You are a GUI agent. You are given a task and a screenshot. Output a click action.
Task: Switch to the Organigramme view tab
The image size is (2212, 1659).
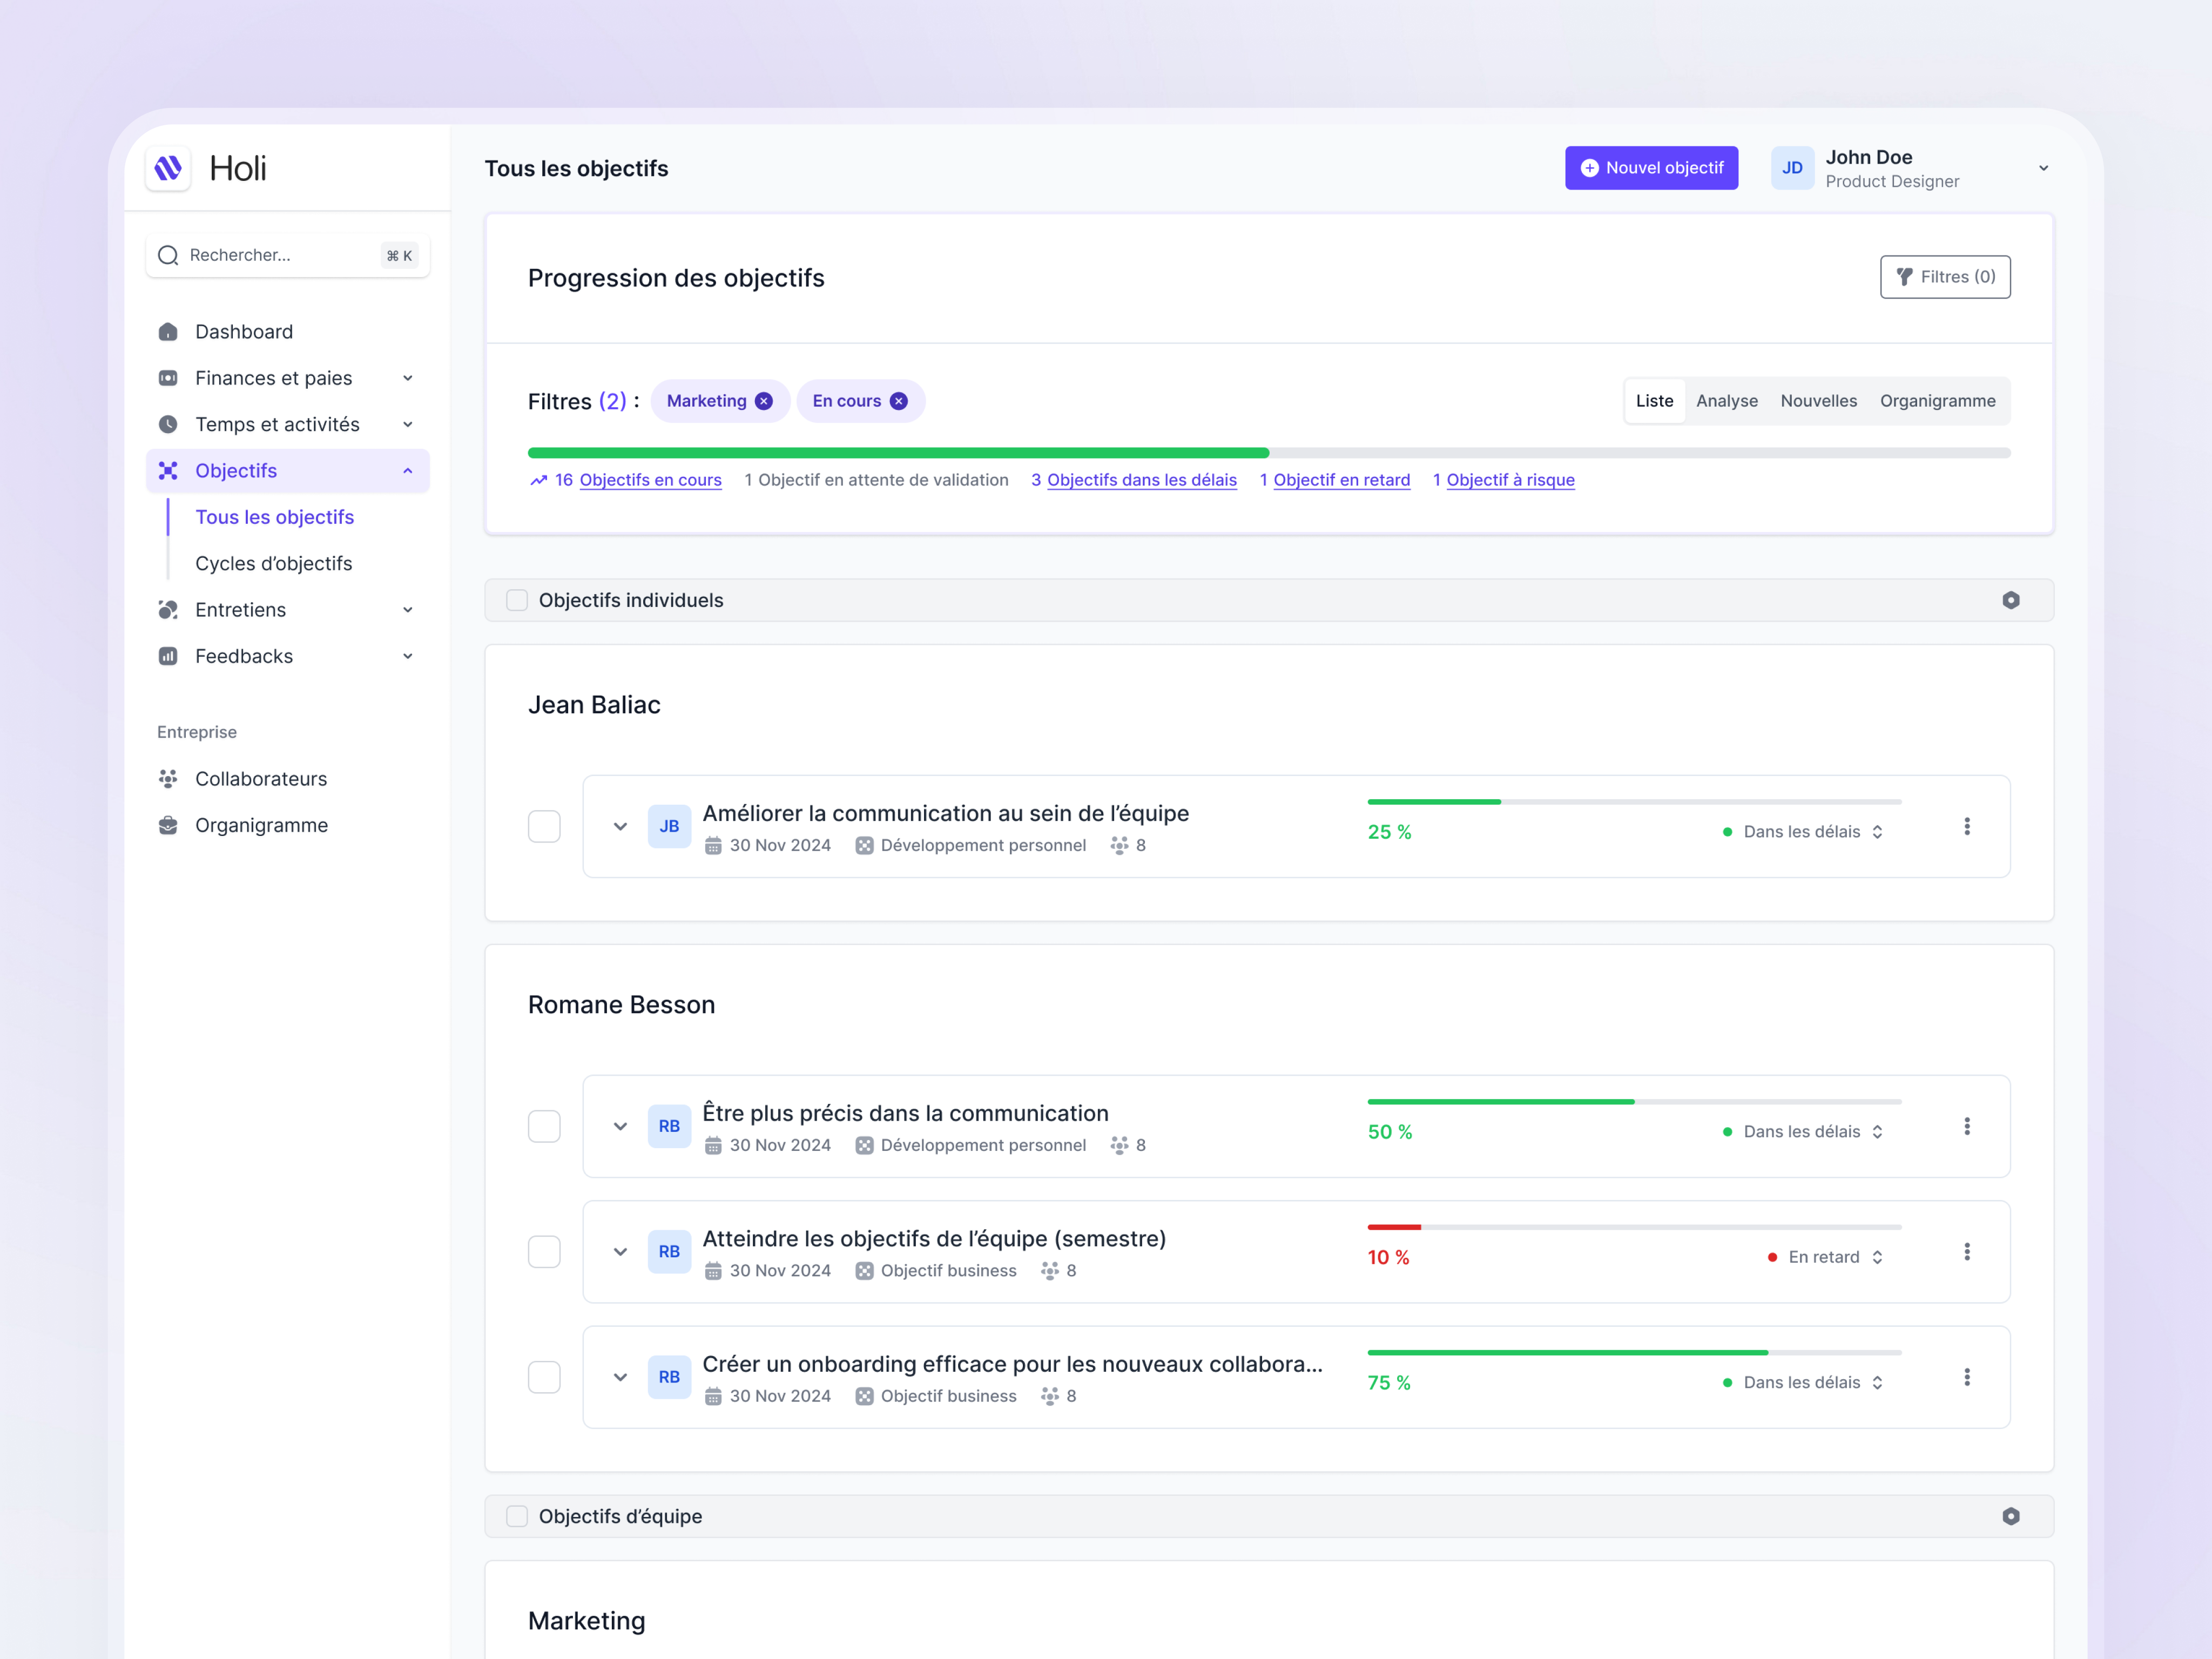pos(1937,401)
